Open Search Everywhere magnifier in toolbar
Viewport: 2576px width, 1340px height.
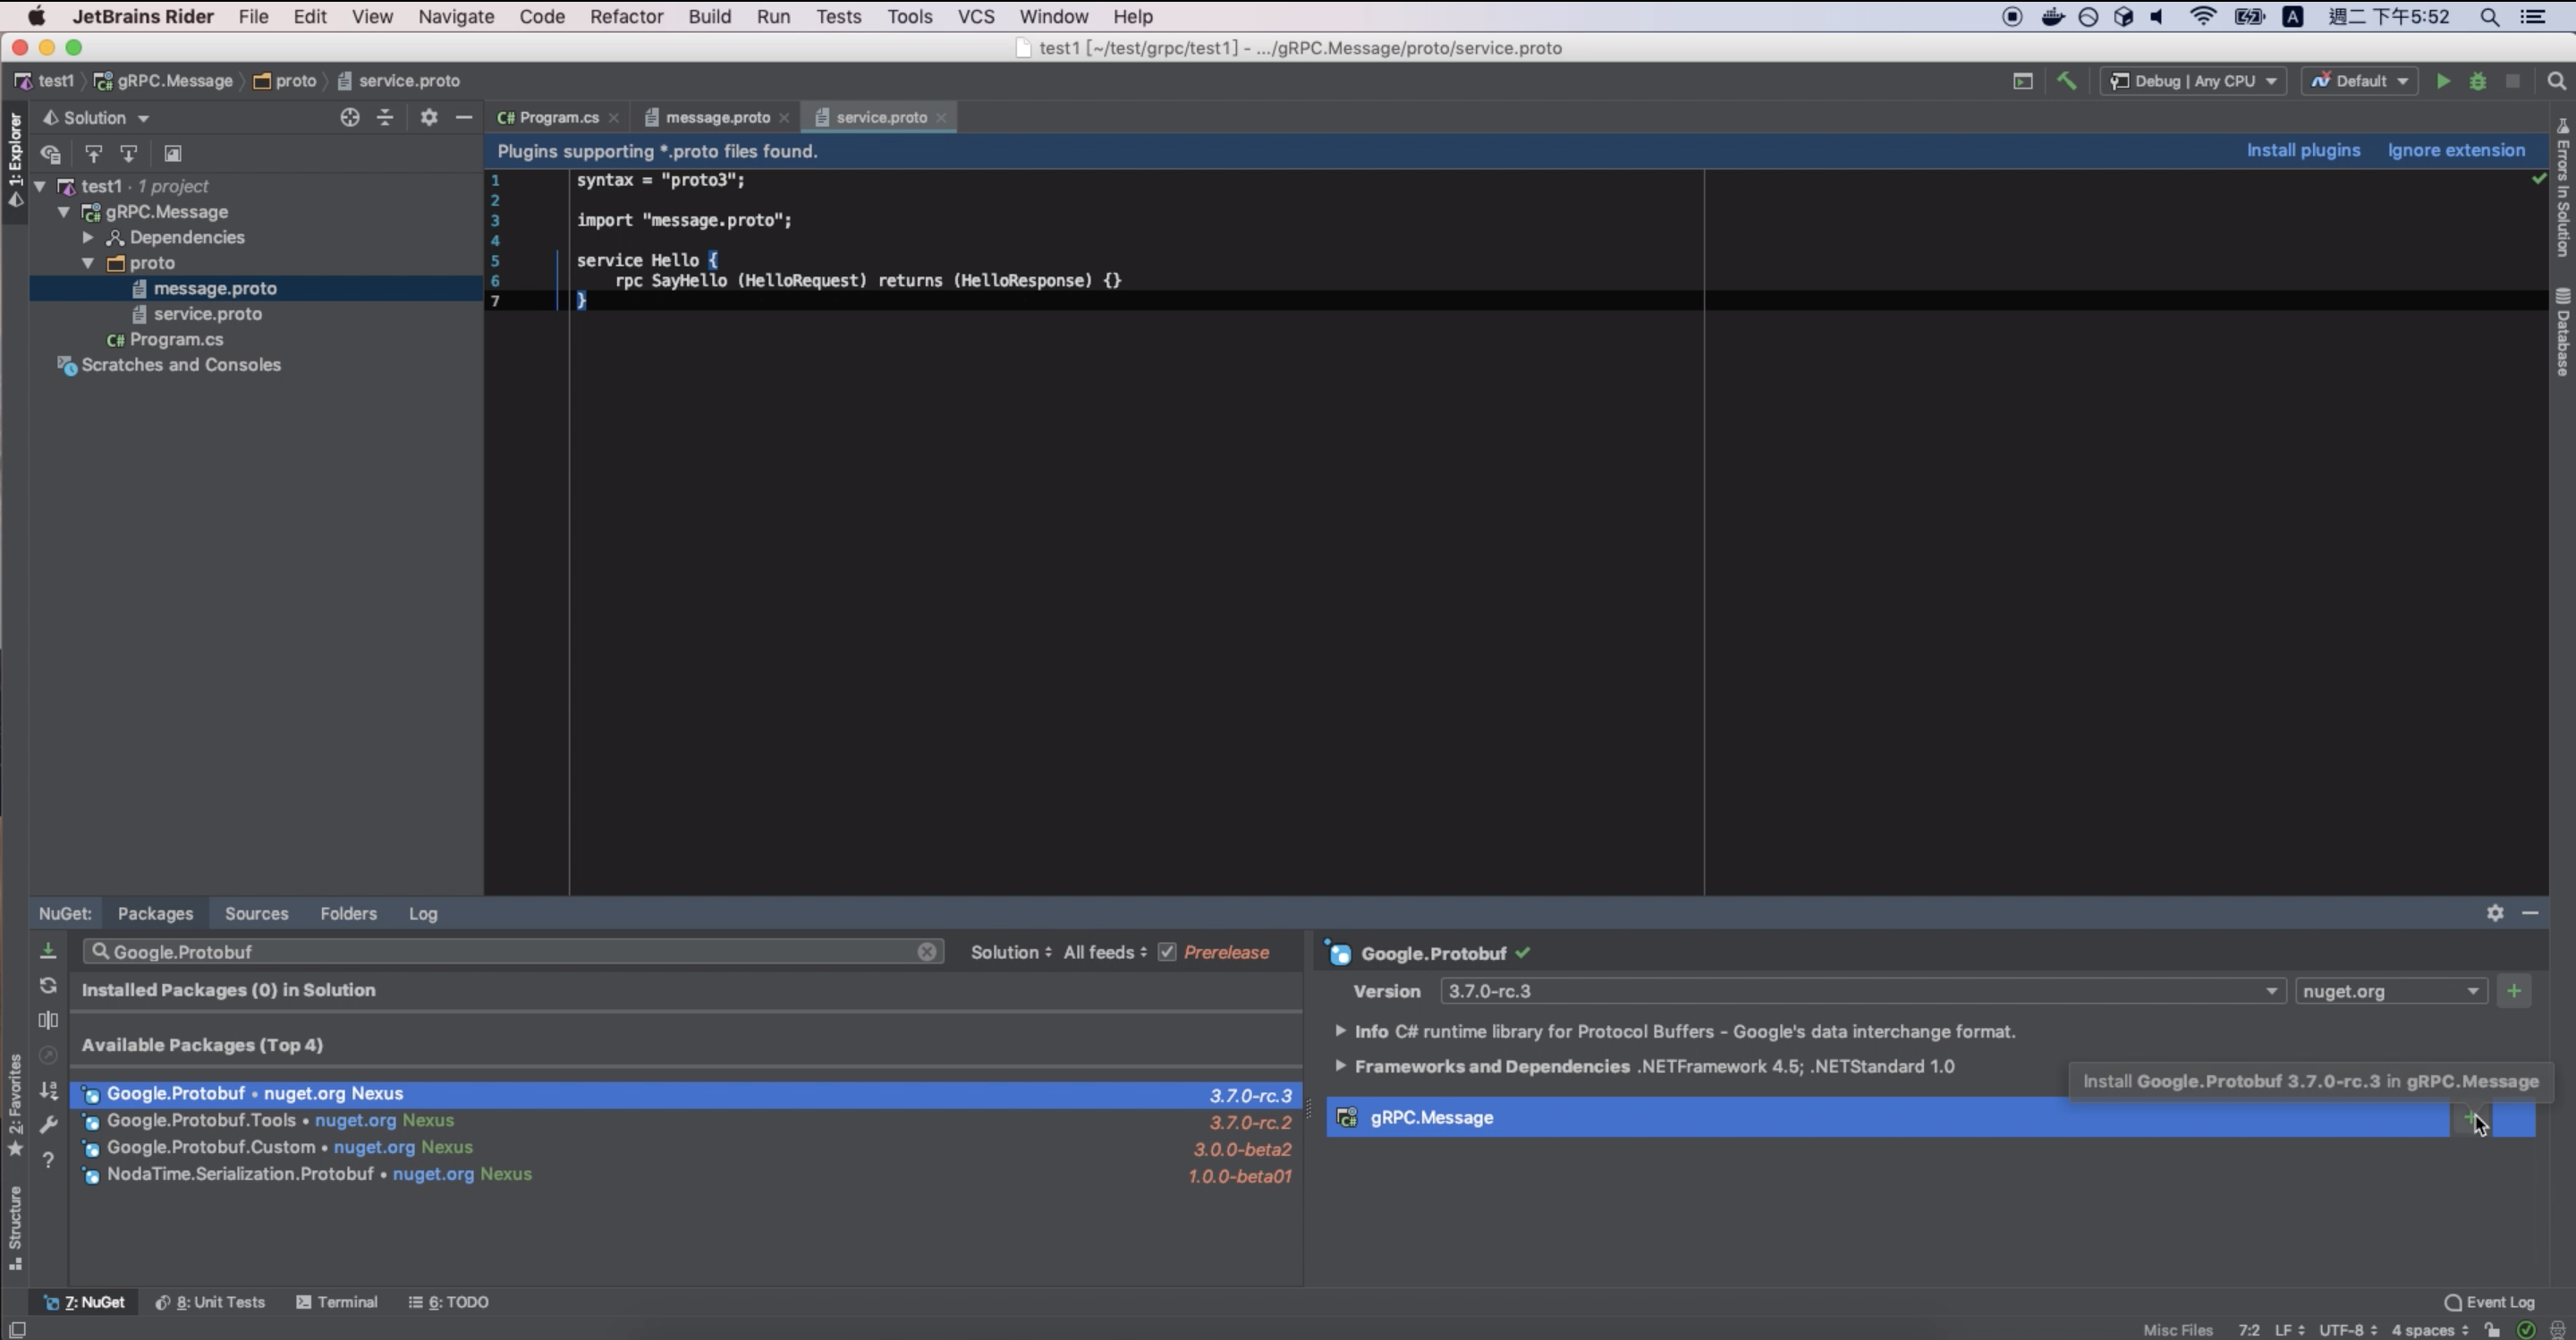click(2556, 81)
